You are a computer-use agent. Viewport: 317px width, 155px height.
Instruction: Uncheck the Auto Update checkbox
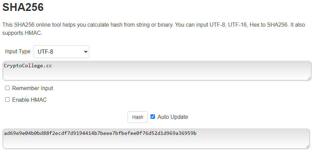[153, 117]
